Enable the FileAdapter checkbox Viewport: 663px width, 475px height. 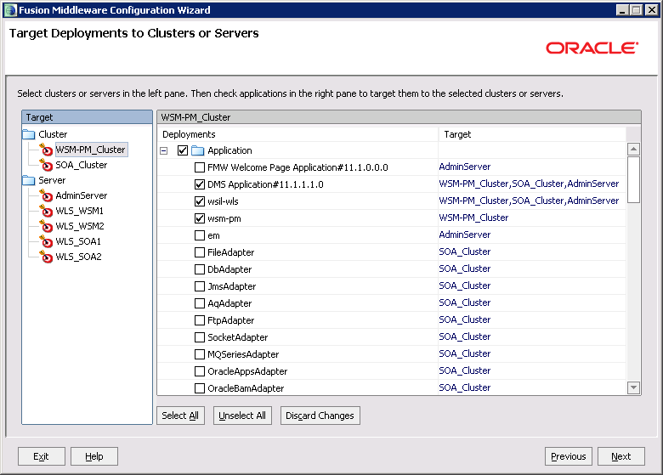pyautogui.click(x=200, y=252)
